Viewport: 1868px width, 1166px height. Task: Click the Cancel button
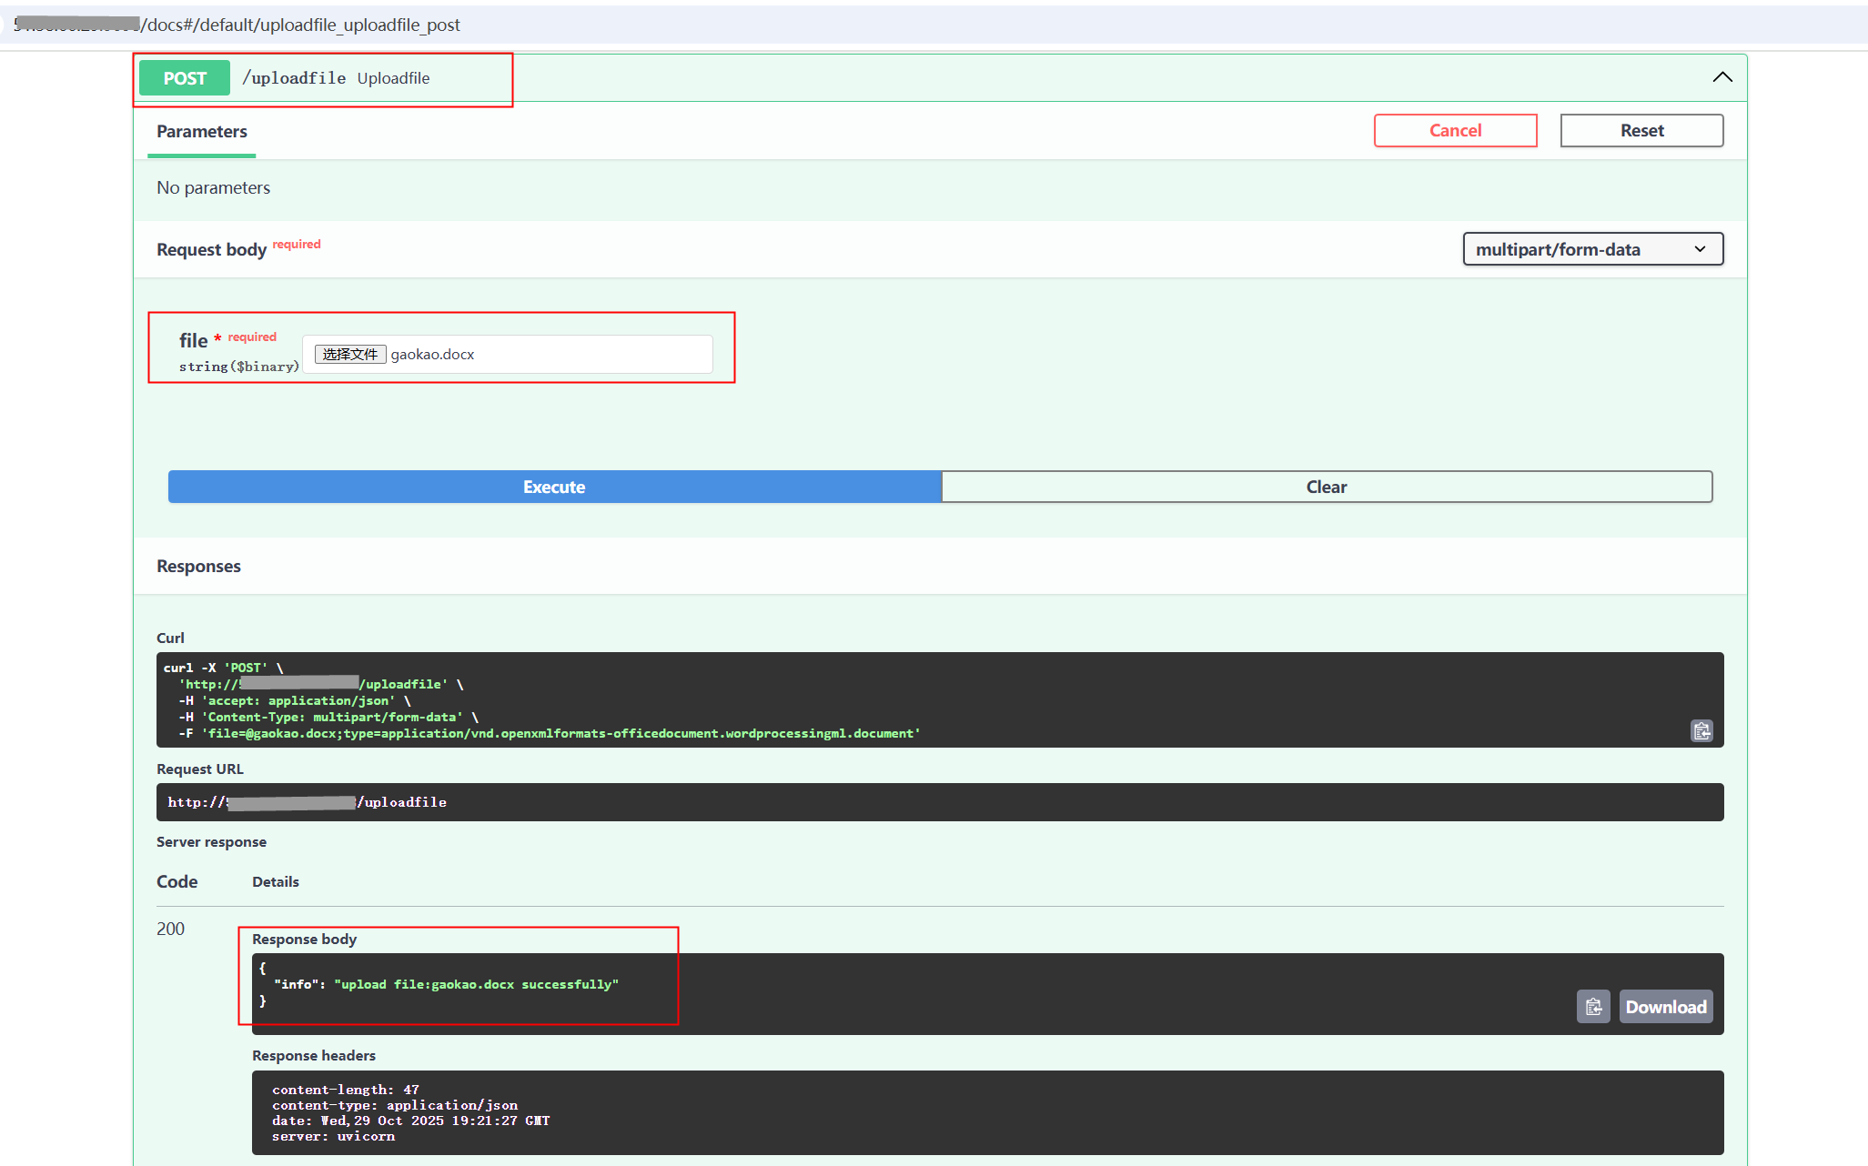click(1455, 130)
